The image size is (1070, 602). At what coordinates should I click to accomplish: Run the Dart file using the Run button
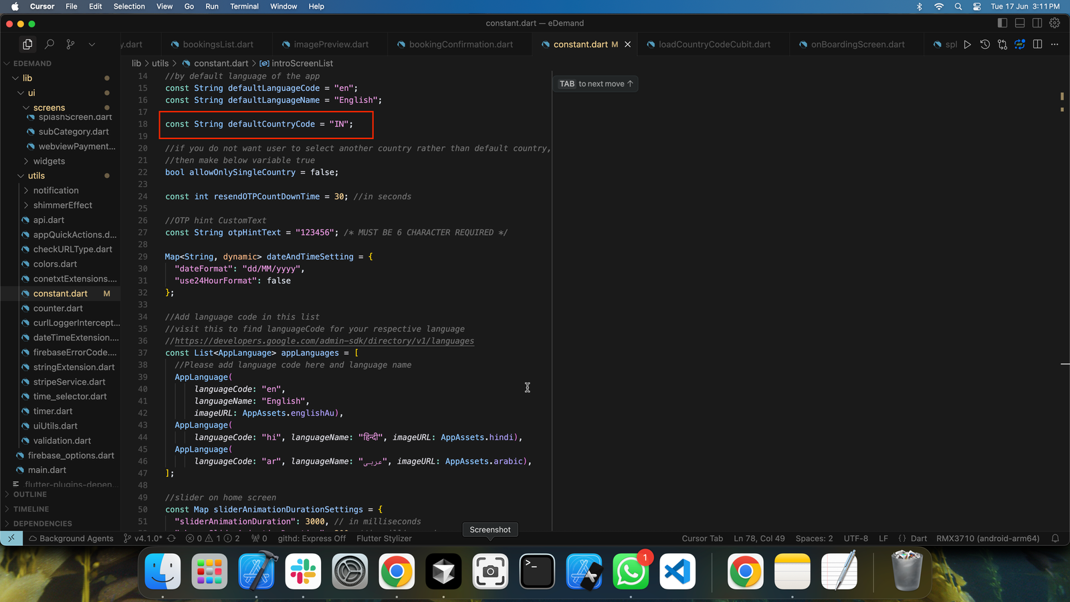tap(968, 44)
